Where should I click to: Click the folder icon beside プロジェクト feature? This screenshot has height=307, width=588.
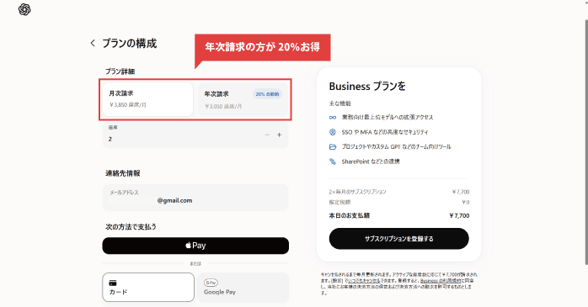(333, 146)
